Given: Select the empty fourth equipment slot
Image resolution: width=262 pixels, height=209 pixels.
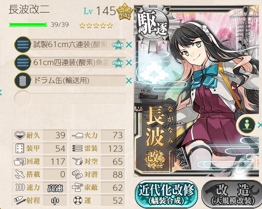Looking at the screenshot, I should [x=70, y=98].
